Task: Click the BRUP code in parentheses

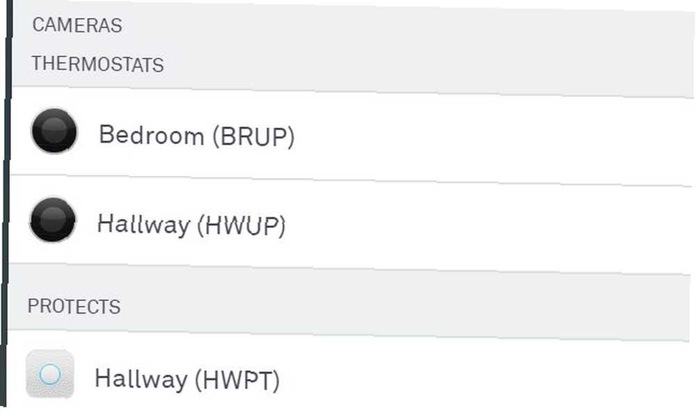Action: tap(253, 136)
